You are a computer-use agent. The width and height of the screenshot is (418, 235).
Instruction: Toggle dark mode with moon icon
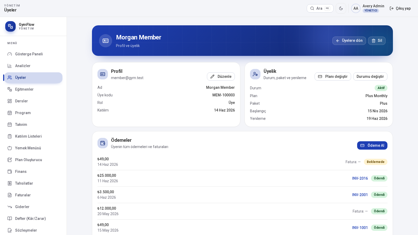point(341,8)
